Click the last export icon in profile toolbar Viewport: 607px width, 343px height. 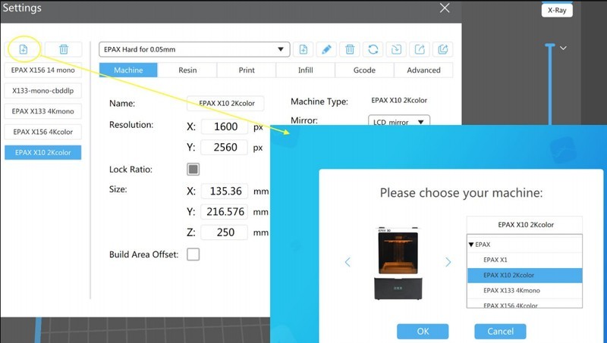coord(442,49)
